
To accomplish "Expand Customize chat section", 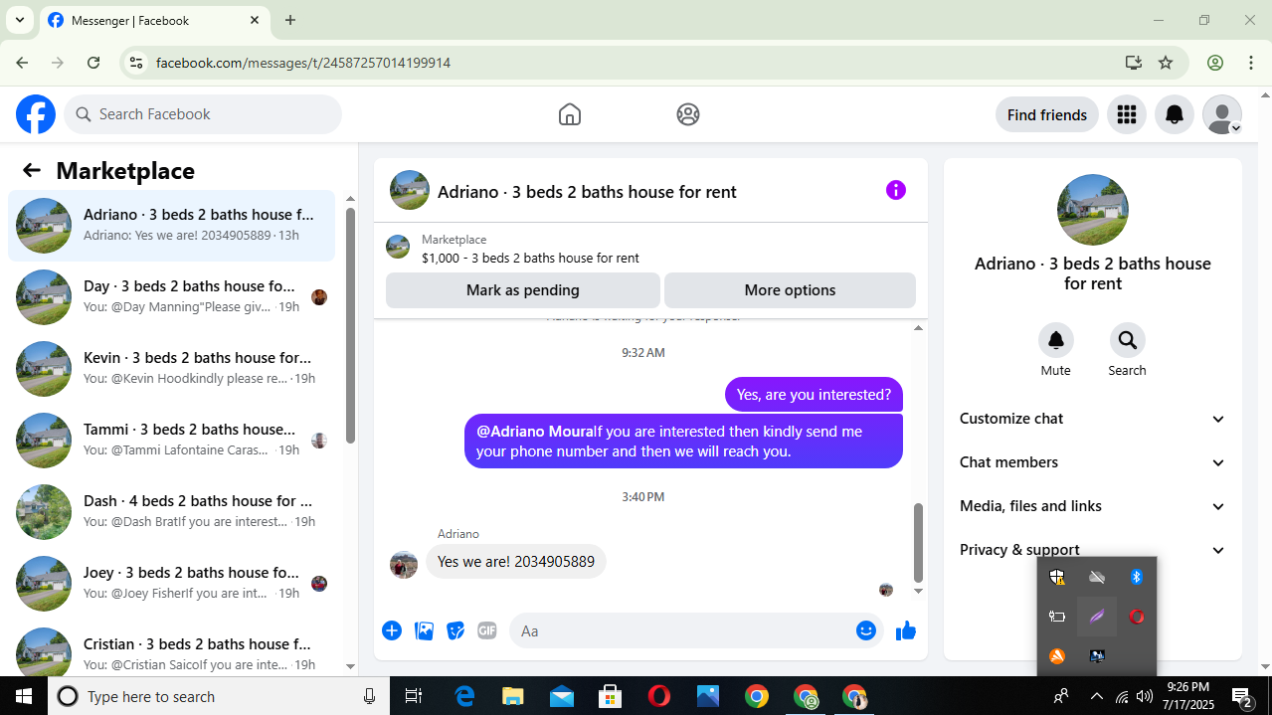I will (x=1092, y=419).
